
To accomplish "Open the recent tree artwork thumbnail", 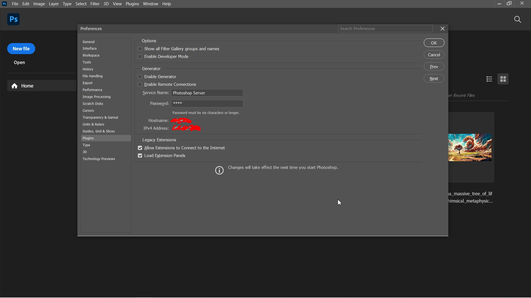I will (x=470, y=148).
